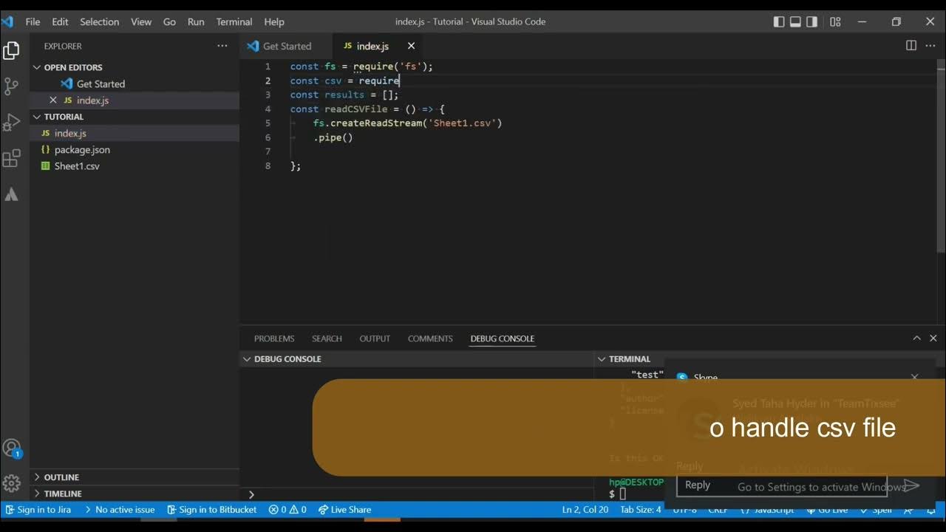The image size is (946, 532).
Task: Open the Go menu
Action: tap(169, 22)
